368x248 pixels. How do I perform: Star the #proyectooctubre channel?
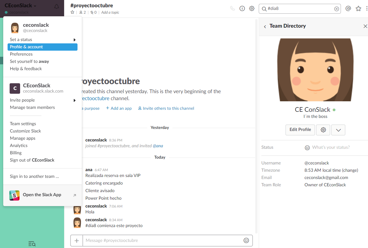(x=72, y=12)
